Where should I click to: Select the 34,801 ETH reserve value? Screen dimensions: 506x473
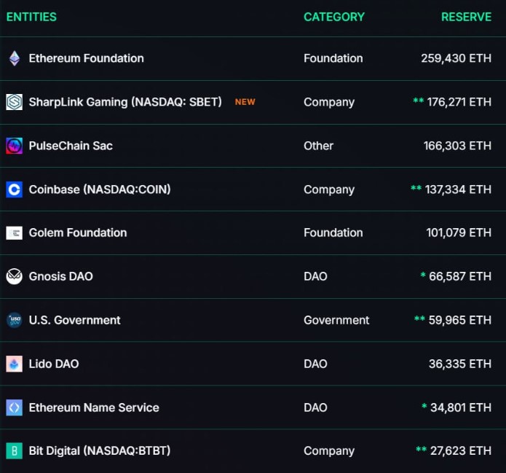(x=461, y=407)
